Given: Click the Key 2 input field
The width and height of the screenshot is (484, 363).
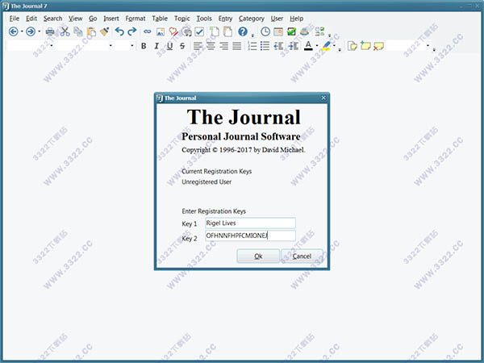Looking at the screenshot, I should click(x=250, y=236).
